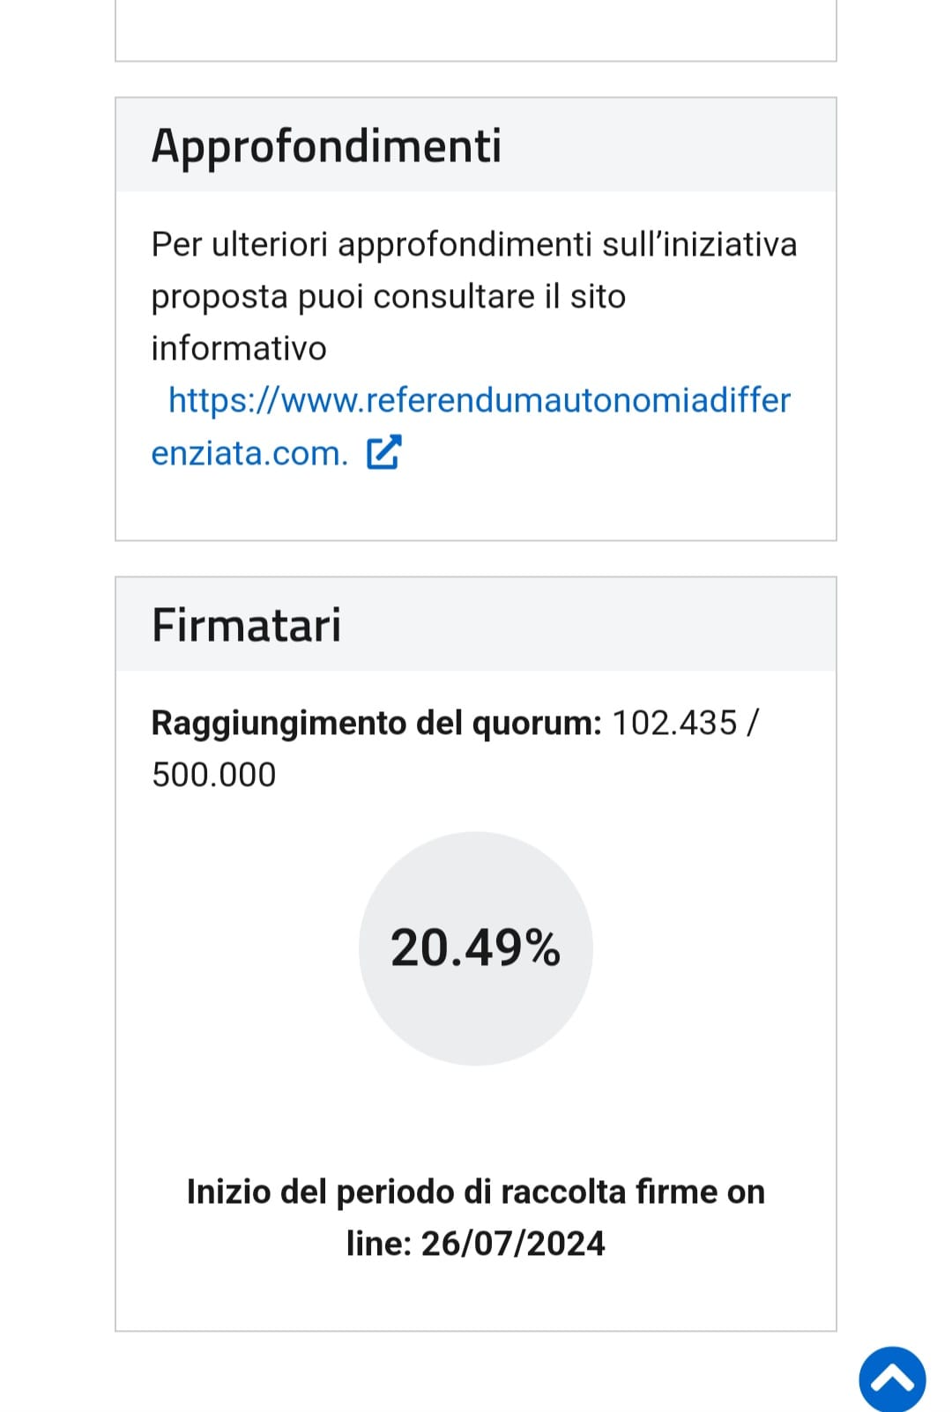Click the "Raggiungimento del quorum:" label

(x=376, y=724)
